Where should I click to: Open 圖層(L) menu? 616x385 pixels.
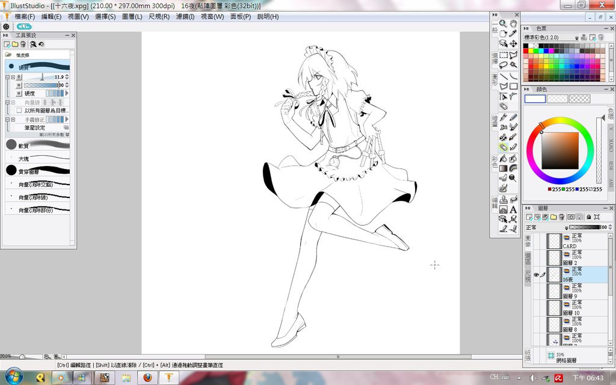point(132,16)
